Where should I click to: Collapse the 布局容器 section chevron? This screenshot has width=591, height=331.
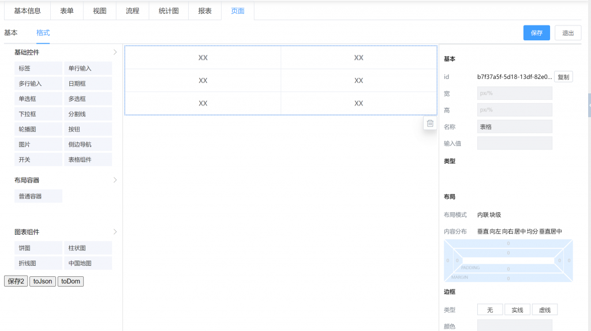coord(115,180)
